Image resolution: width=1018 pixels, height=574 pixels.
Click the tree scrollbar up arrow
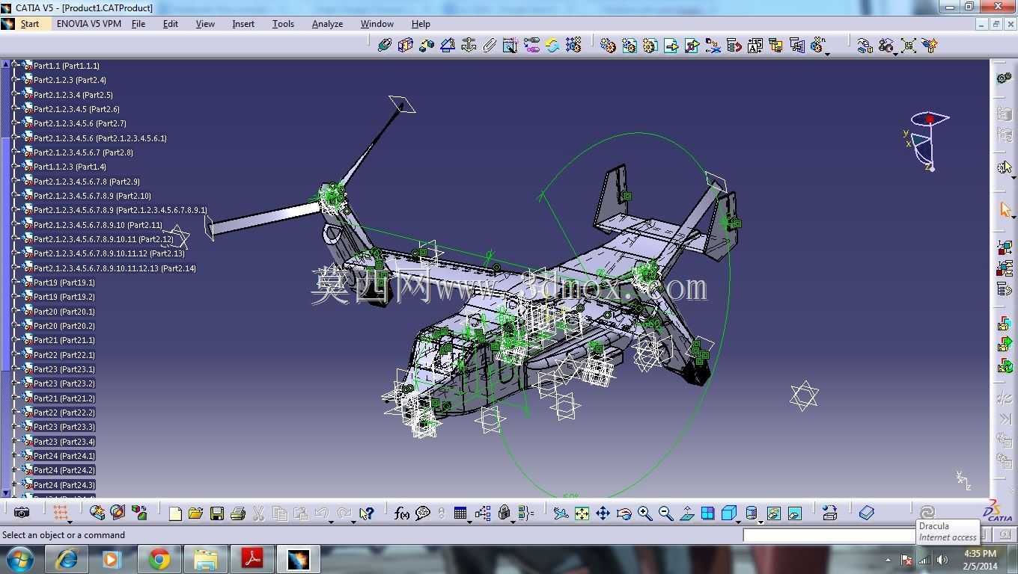[x=6, y=64]
